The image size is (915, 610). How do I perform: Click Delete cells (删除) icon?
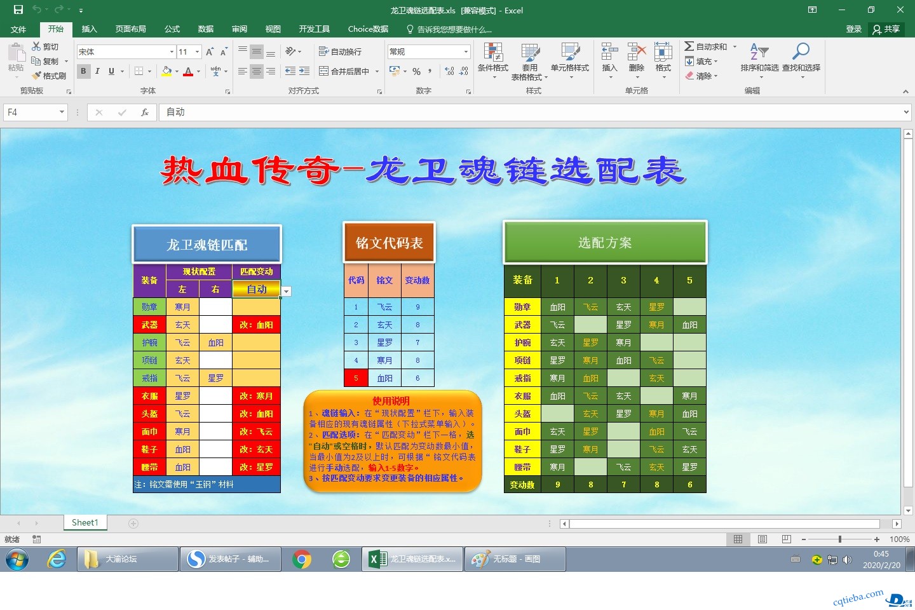636,53
